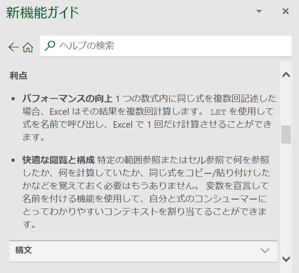Image resolution: width=299 pixels, height=273 pixels.
Task: Click the vertical scrollbar thumb
Action: click(286, 135)
